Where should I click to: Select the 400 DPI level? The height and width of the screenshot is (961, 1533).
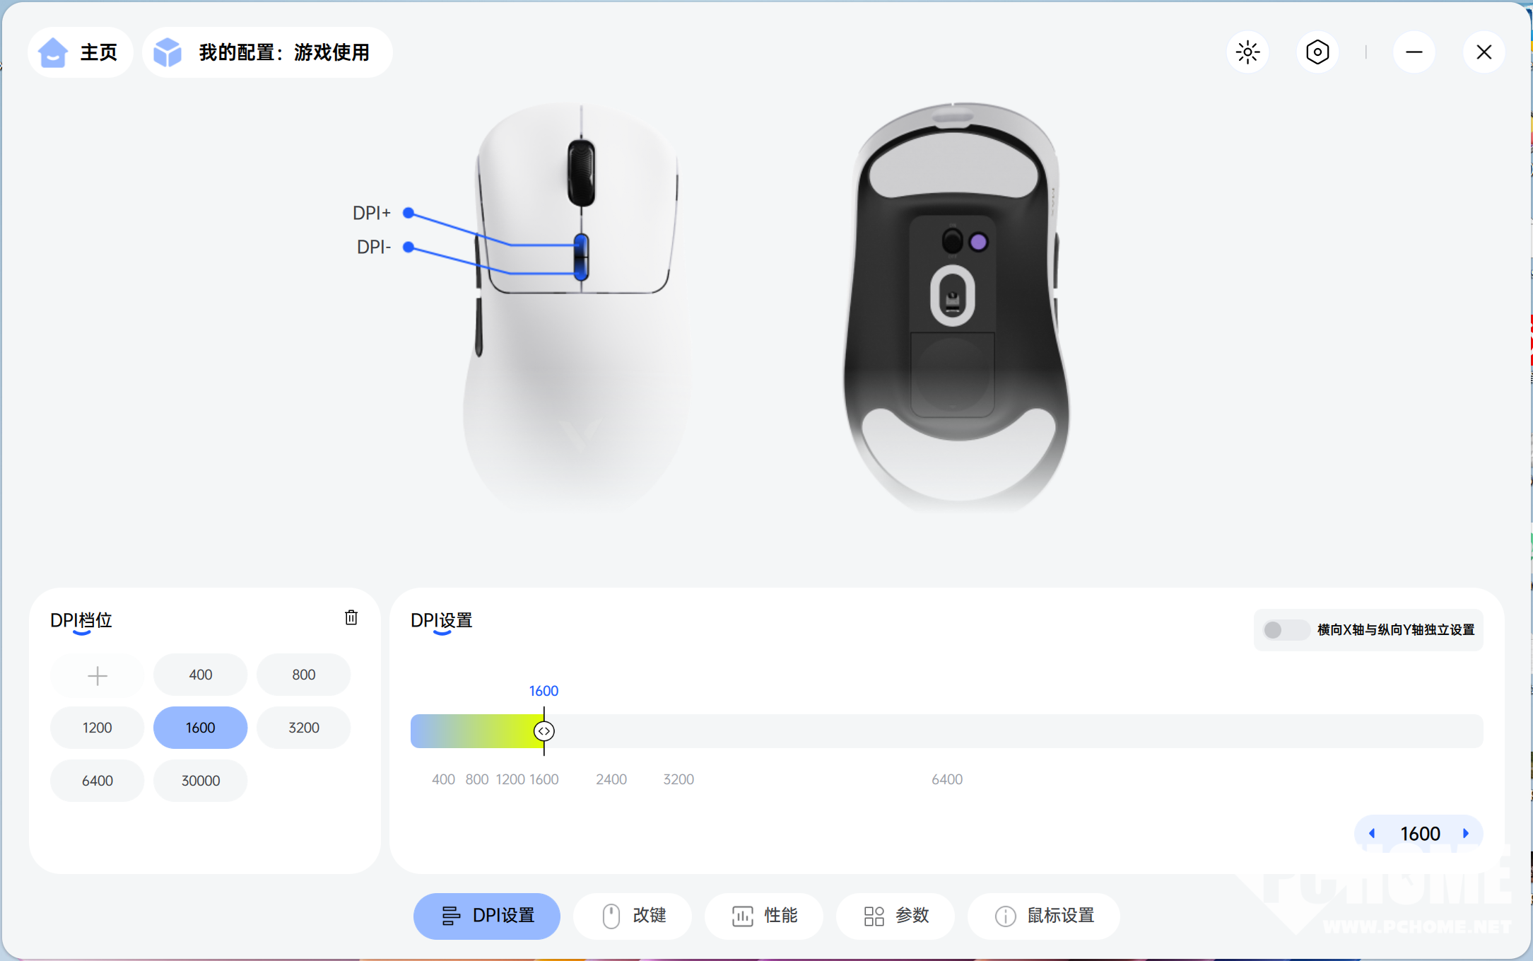point(201,675)
